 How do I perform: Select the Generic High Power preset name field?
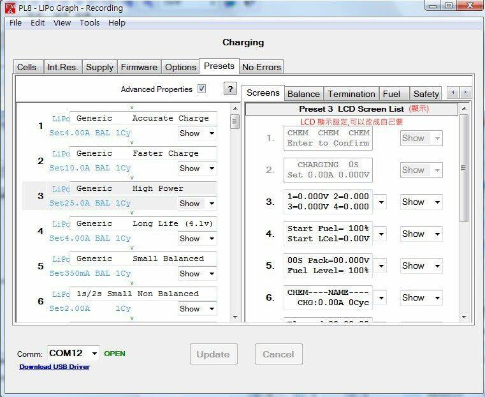(143, 189)
